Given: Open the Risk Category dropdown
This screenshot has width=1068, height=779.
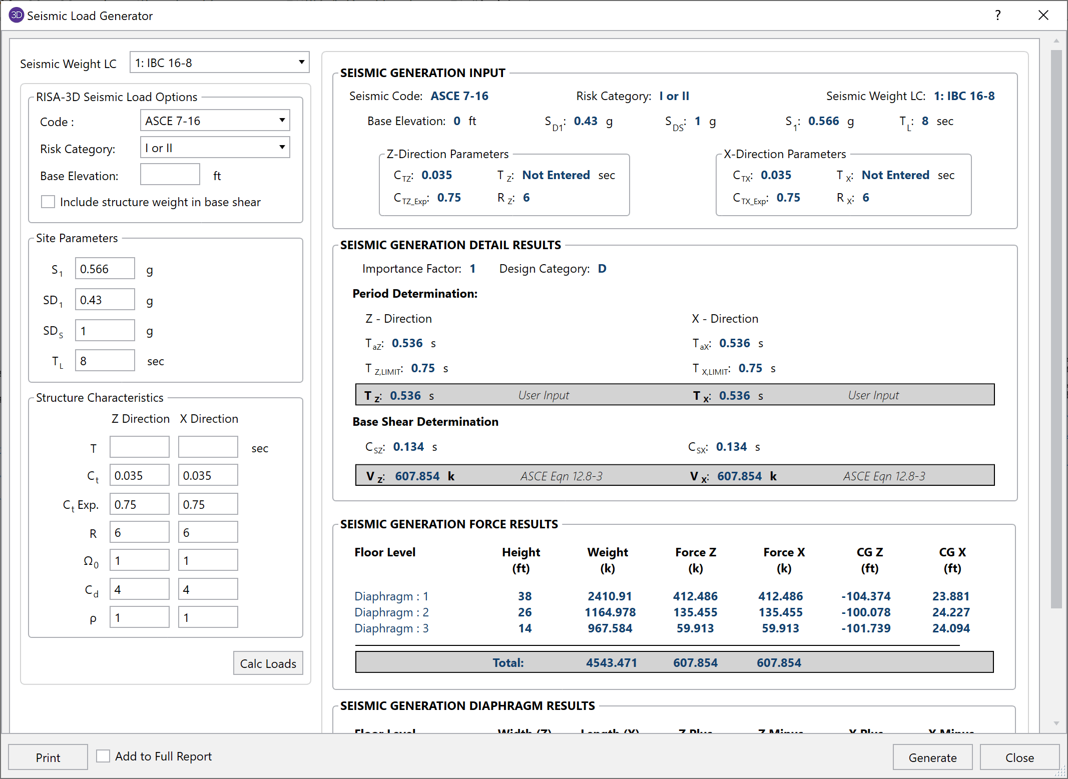Looking at the screenshot, I should [x=215, y=148].
